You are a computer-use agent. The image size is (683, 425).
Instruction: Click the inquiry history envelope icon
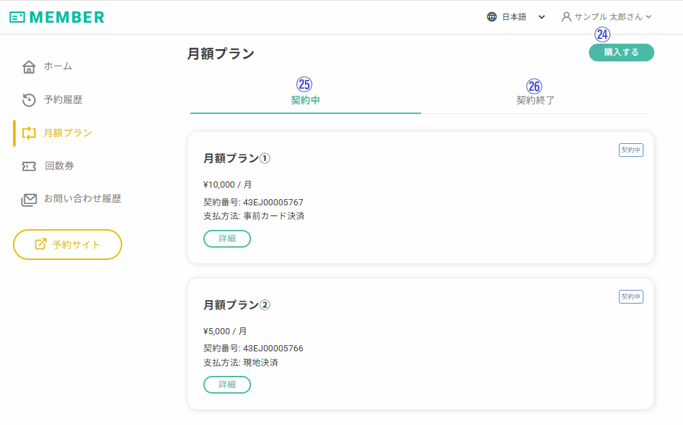point(29,199)
